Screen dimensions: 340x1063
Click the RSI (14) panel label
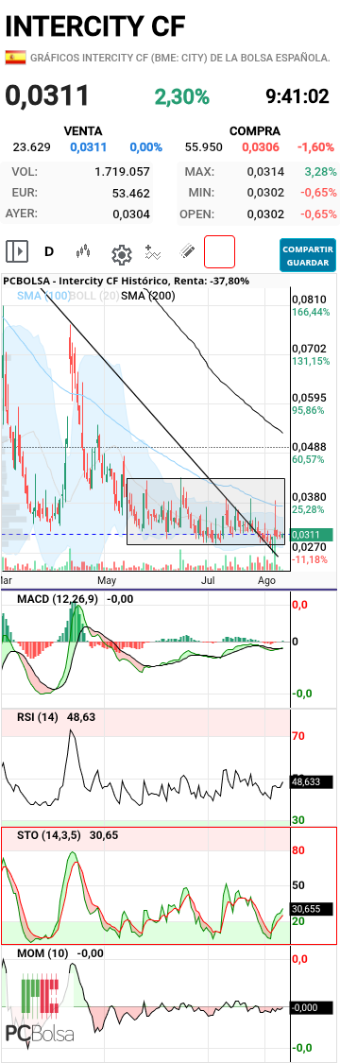(37, 716)
